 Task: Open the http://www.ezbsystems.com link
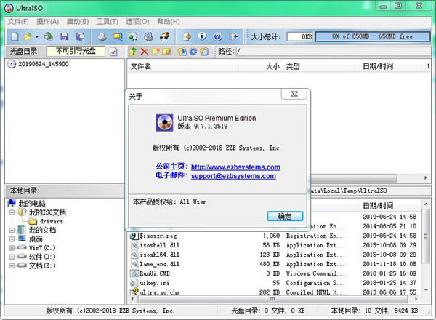(x=235, y=167)
